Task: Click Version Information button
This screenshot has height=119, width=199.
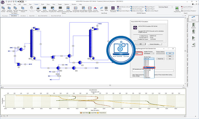Action: [155, 44]
